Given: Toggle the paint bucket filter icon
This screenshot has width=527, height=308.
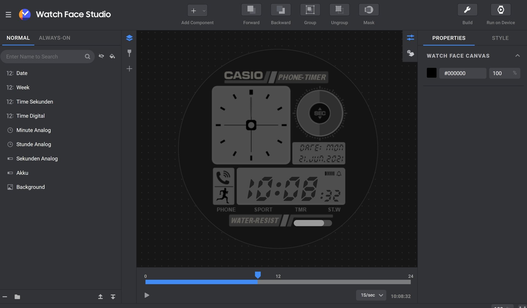Looking at the screenshot, I should pyautogui.click(x=112, y=56).
